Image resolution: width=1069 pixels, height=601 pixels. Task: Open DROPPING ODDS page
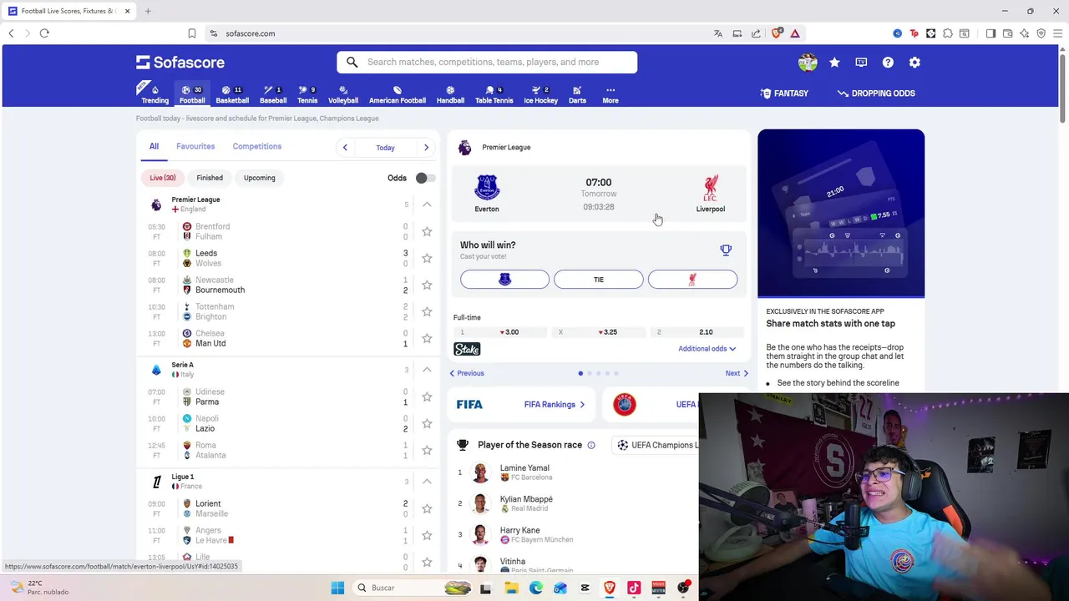[x=876, y=93]
